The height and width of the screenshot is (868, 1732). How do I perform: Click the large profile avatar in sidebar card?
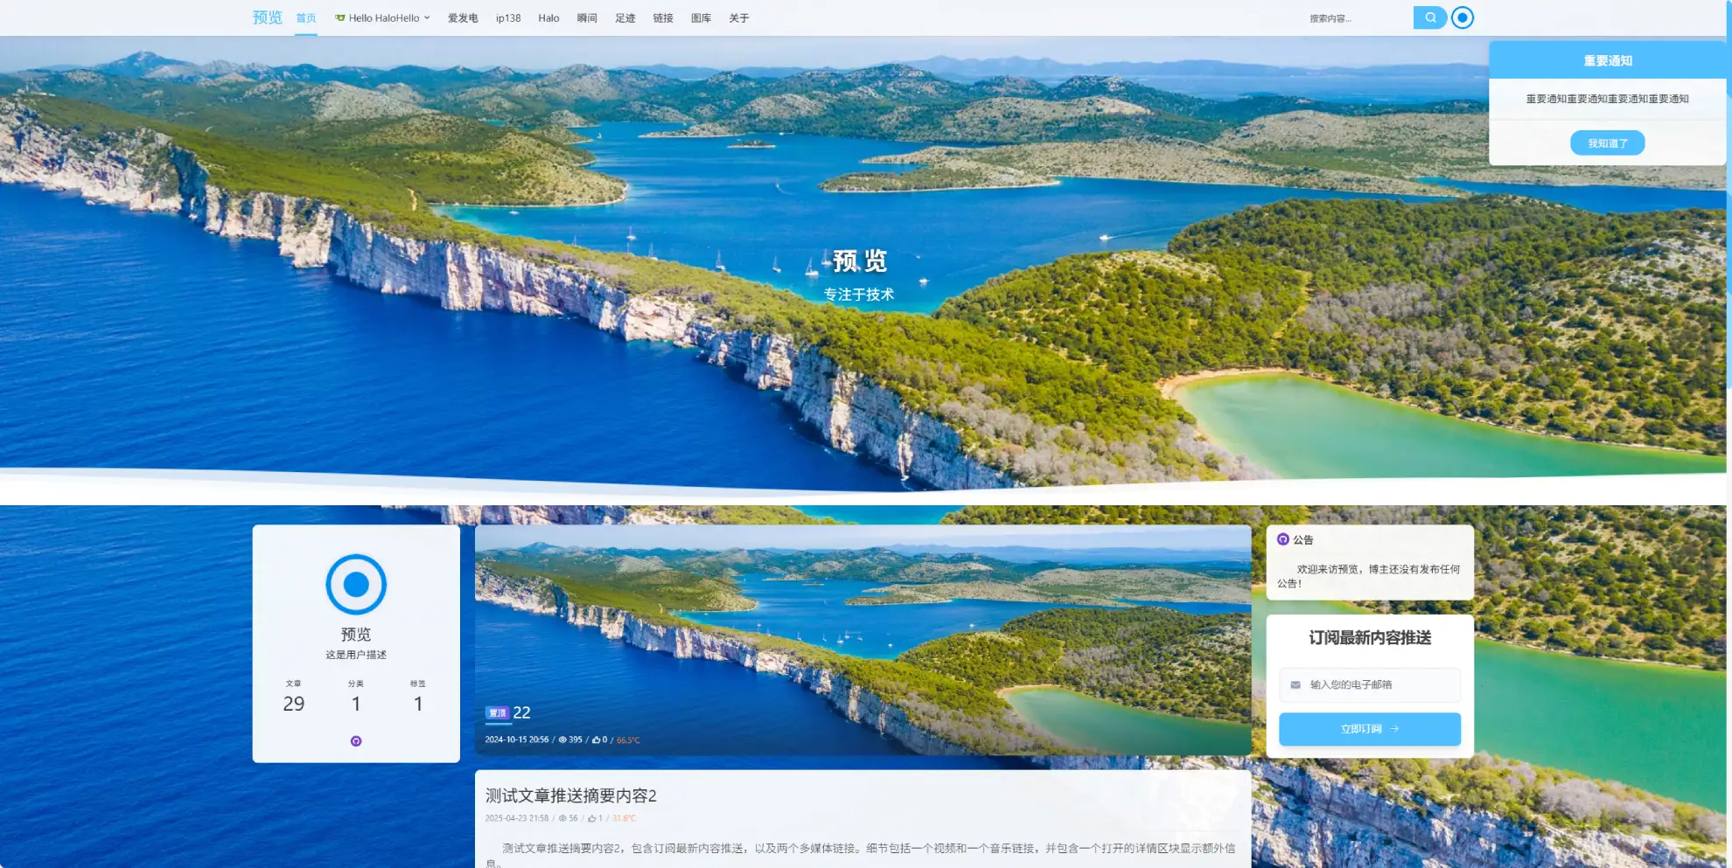pyautogui.click(x=356, y=584)
